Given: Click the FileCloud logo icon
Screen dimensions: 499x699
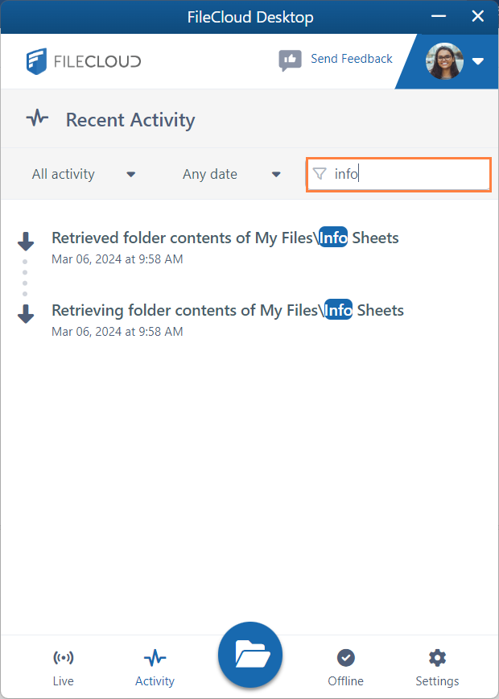Looking at the screenshot, I should (x=36, y=61).
